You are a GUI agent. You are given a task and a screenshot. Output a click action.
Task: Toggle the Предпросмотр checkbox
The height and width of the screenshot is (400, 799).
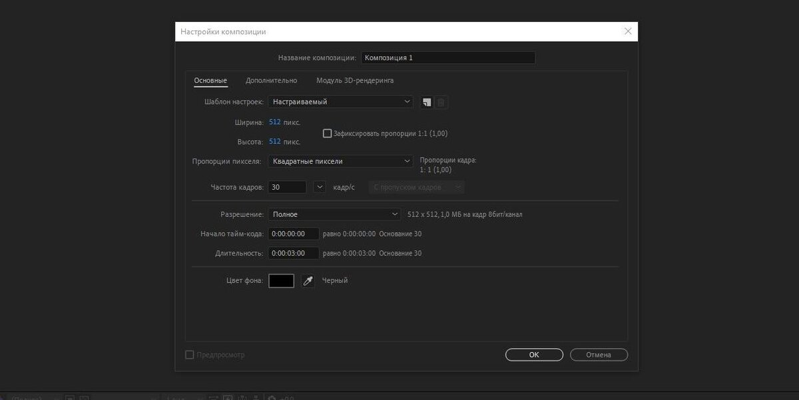tap(189, 355)
